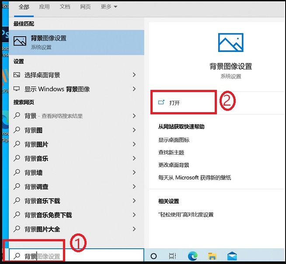Open the 显示桌面图标 help link
This screenshot has height=264, width=286.
pos(174,140)
